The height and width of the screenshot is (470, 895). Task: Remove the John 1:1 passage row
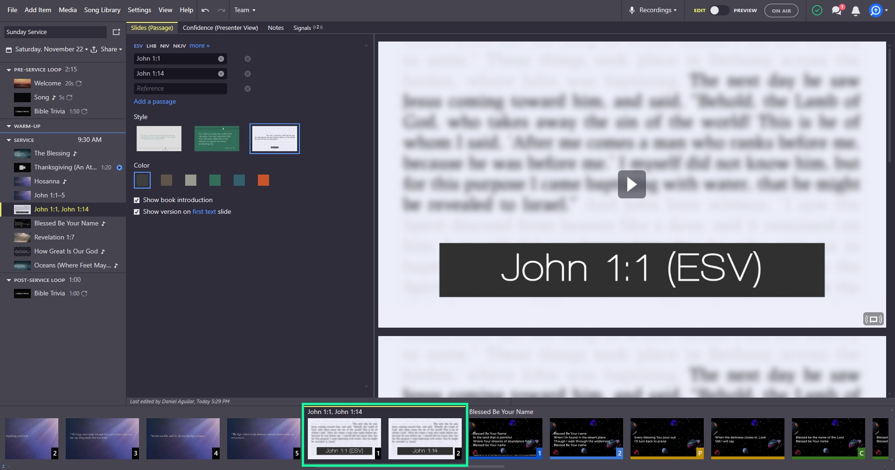pyautogui.click(x=248, y=59)
